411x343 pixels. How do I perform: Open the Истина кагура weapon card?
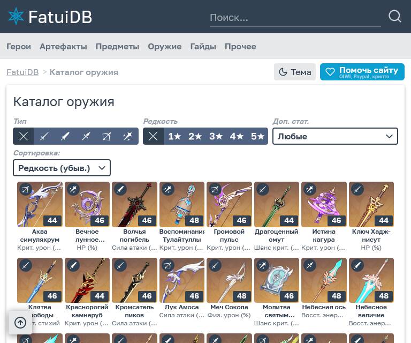click(x=324, y=216)
